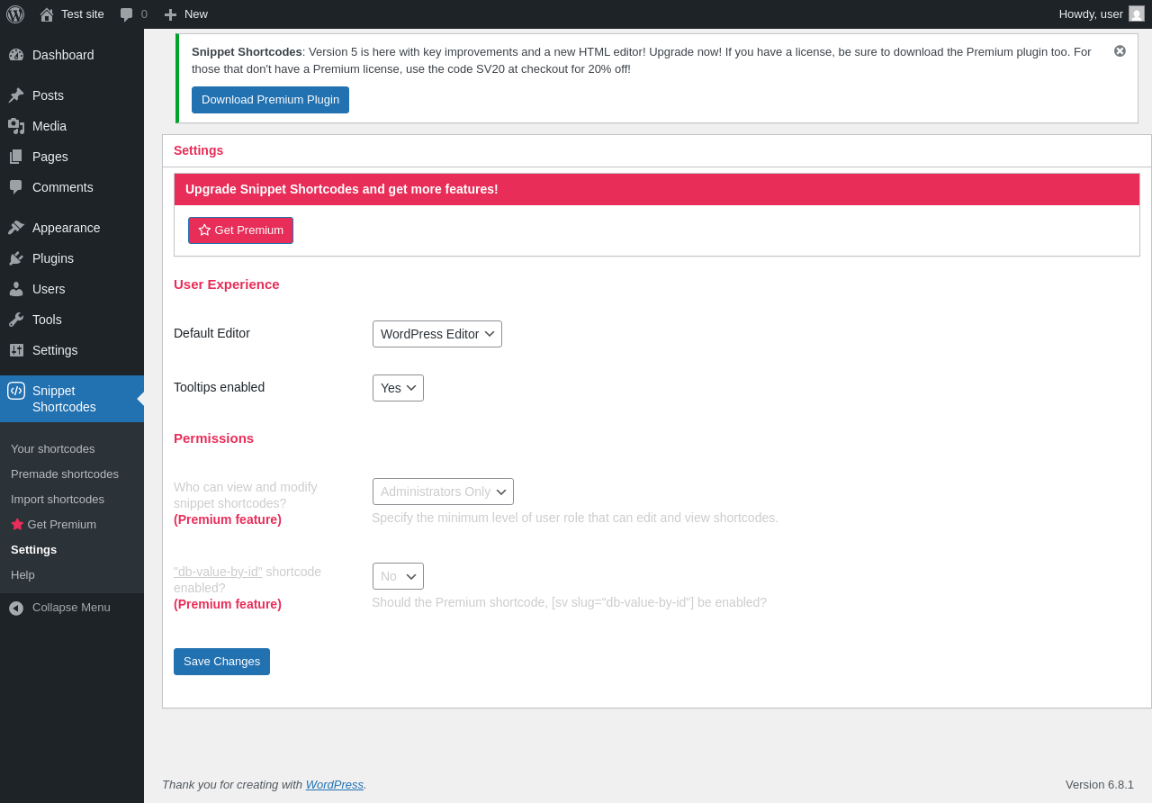Open Dashboard menu item

click(72, 55)
